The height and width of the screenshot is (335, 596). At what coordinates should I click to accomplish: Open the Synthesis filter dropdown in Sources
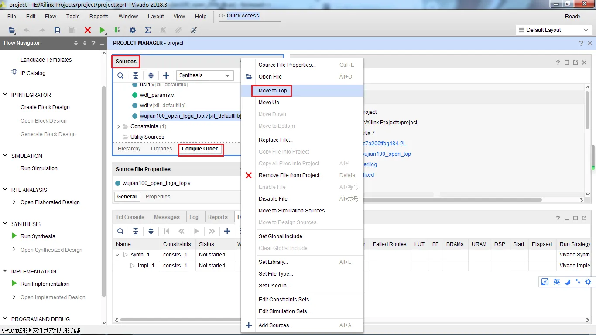[205, 75]
